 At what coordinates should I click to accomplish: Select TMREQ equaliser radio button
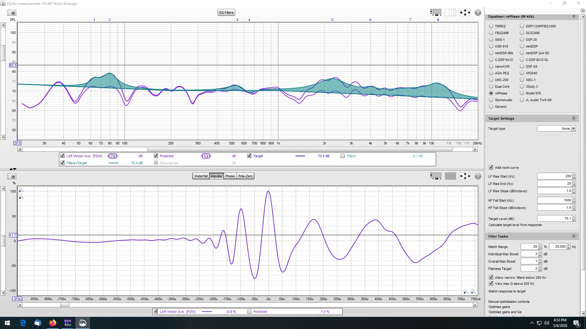(x=491, y=26)
